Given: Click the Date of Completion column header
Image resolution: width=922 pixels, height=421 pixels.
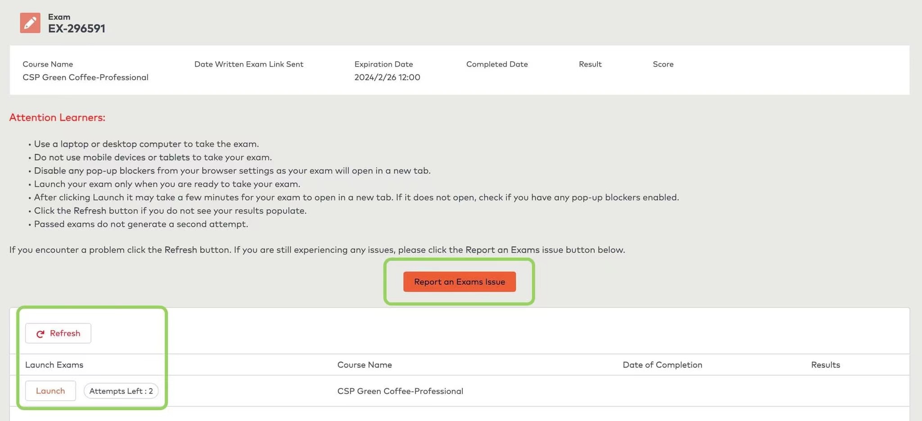Looking at the screenshot, I should tap(662, 365).
